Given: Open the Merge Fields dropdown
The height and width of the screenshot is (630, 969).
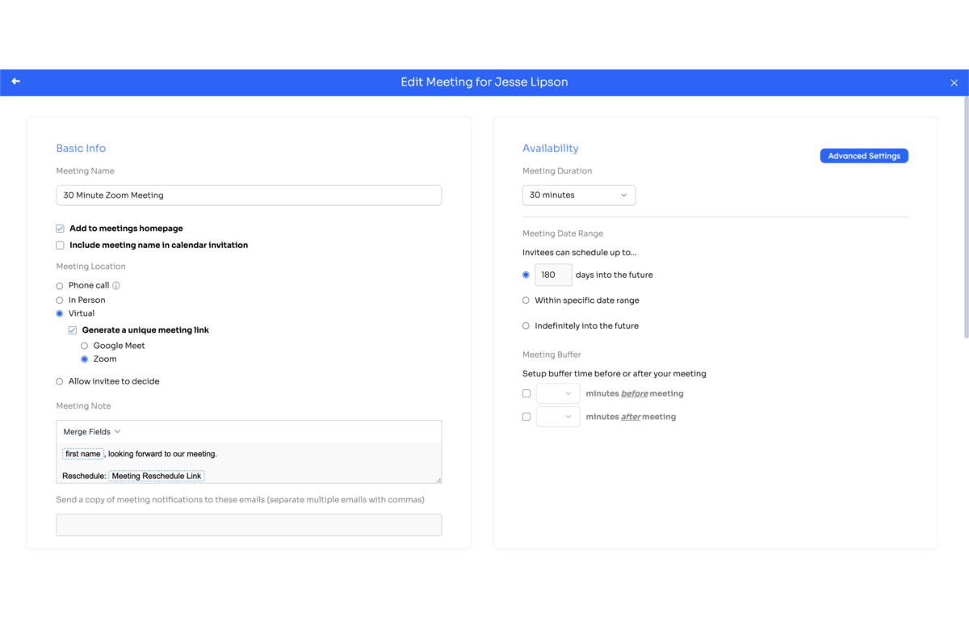Looking at the screenshot, I should tap(92, 432).
